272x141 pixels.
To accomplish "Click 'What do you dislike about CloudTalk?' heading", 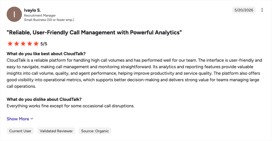I will (x=44, y=100).
